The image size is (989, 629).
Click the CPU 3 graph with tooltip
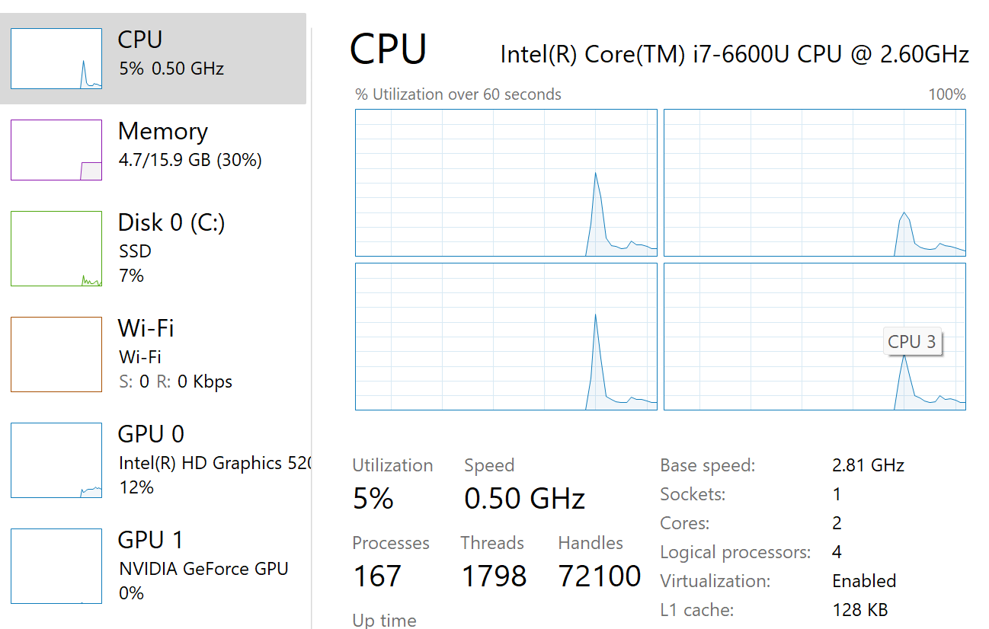point(815,337)
